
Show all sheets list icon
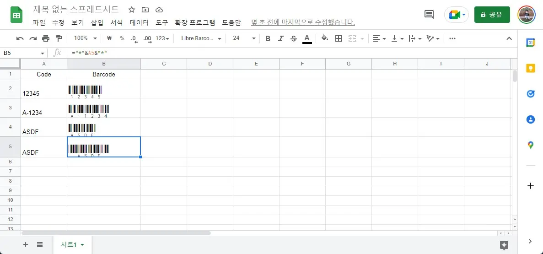pos(40,245)
